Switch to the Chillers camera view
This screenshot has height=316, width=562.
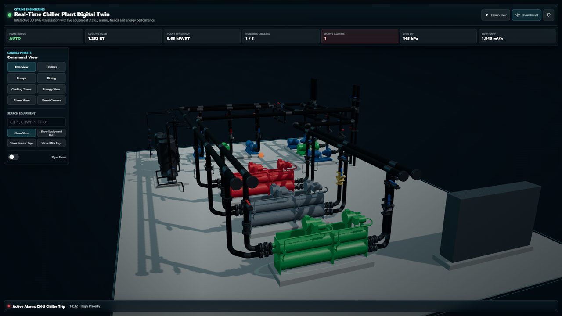51,67
